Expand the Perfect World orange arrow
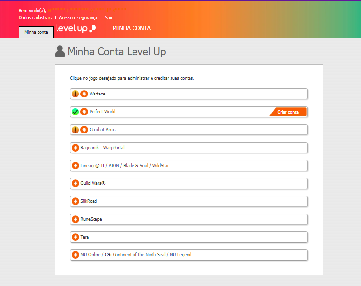Image resolution: width=361 pixels, height=286 pixels. (x=84, y=112)
